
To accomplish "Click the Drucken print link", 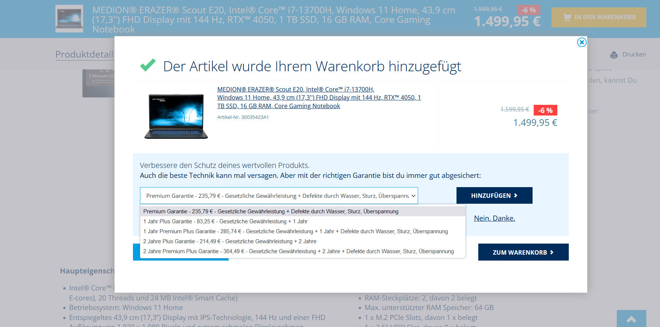I will [x=634, y=55].
